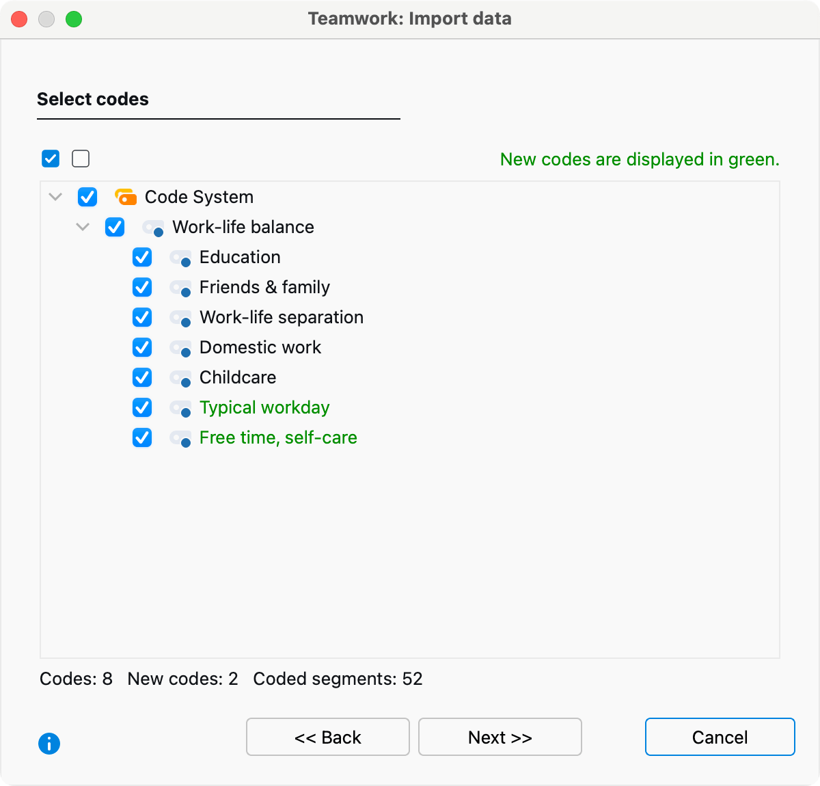Cancel the import data dialog

(x=720, y=737)
